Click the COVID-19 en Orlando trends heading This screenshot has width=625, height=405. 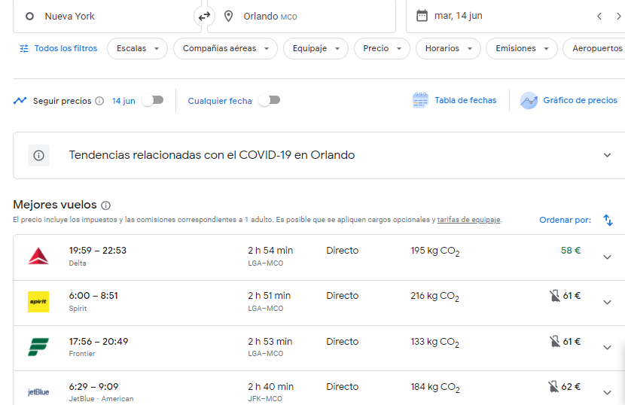[x=212, y=155]
